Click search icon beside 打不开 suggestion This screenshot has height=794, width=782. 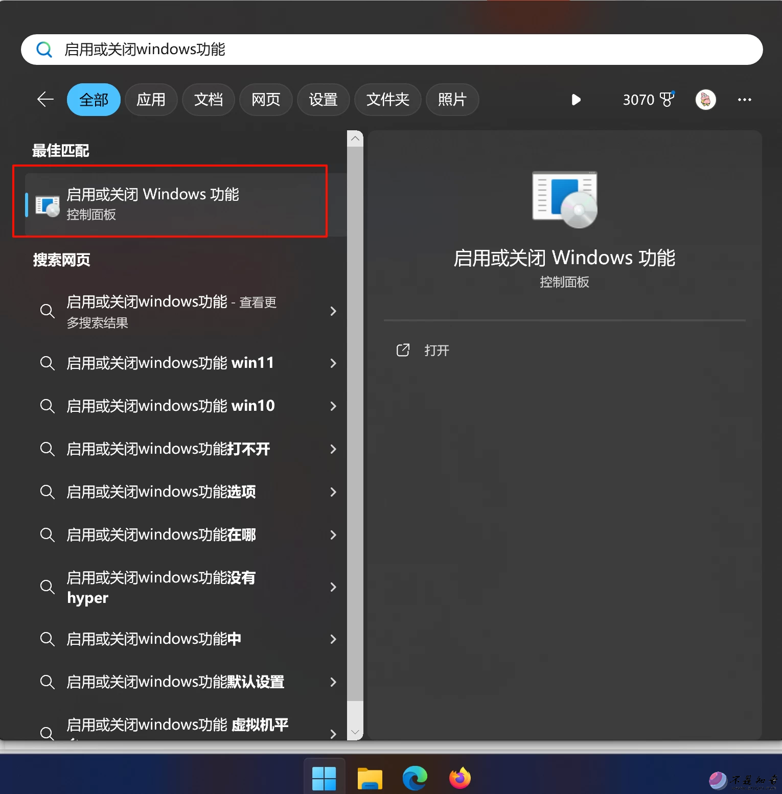tap(47, 449)
